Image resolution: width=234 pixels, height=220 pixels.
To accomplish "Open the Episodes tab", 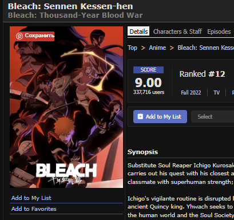I will pyautogui.click(x=219, y=32).
